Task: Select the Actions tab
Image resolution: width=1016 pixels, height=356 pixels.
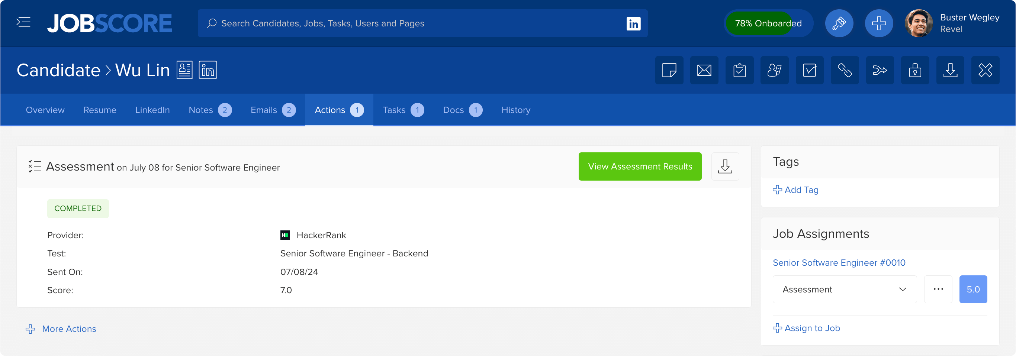Action: (x=339, y=110)
